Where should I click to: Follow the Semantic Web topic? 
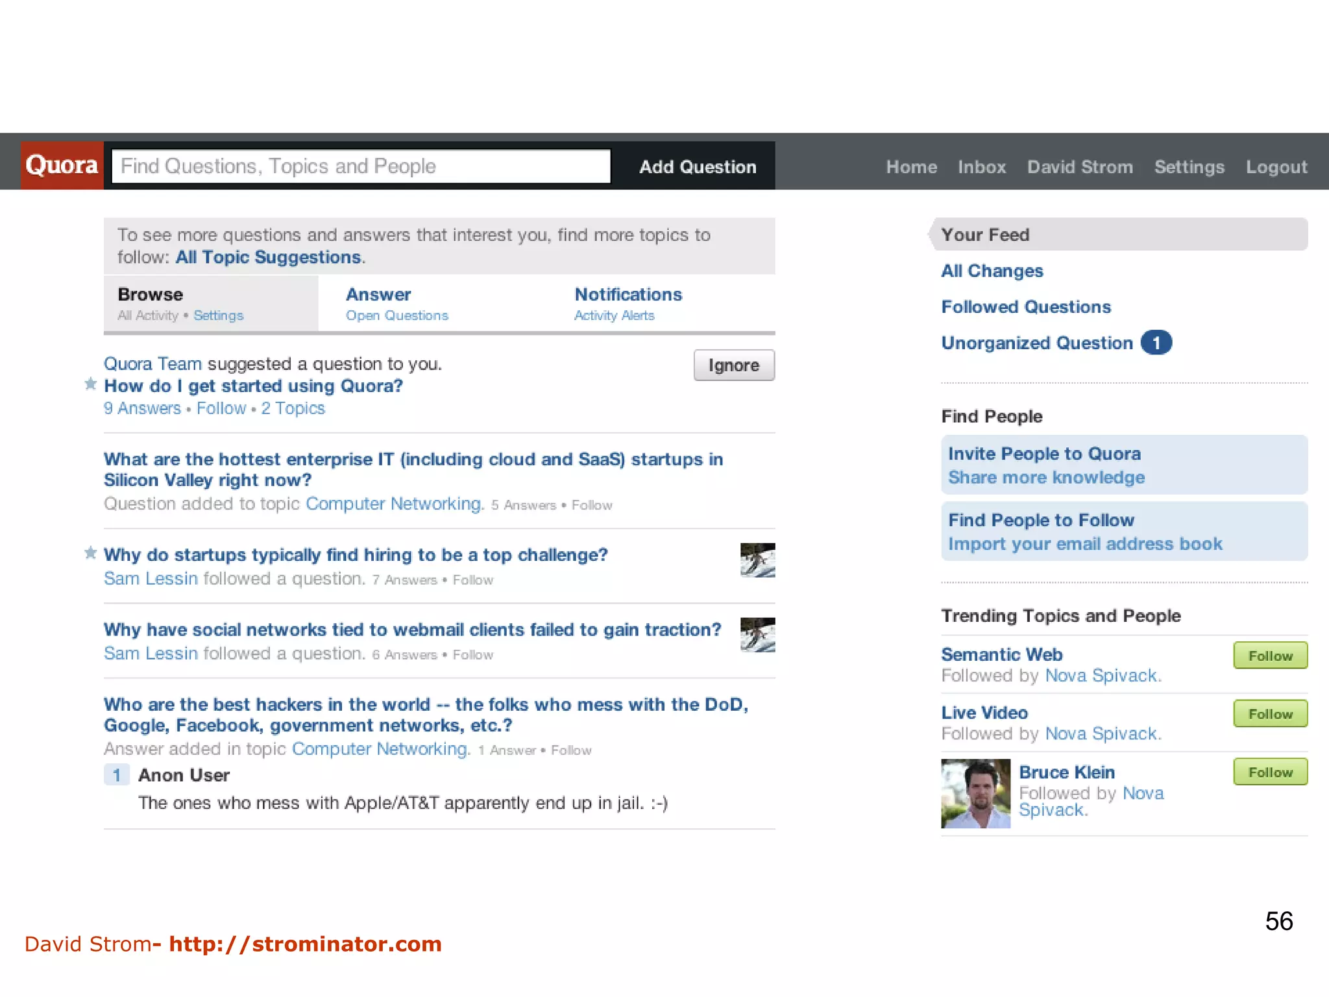[1270, 656]
